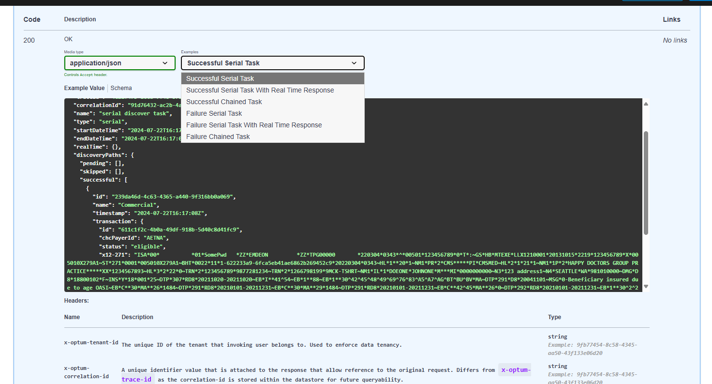
Task: Click the "successful": [ line
Action: click(x=104, y=180)
